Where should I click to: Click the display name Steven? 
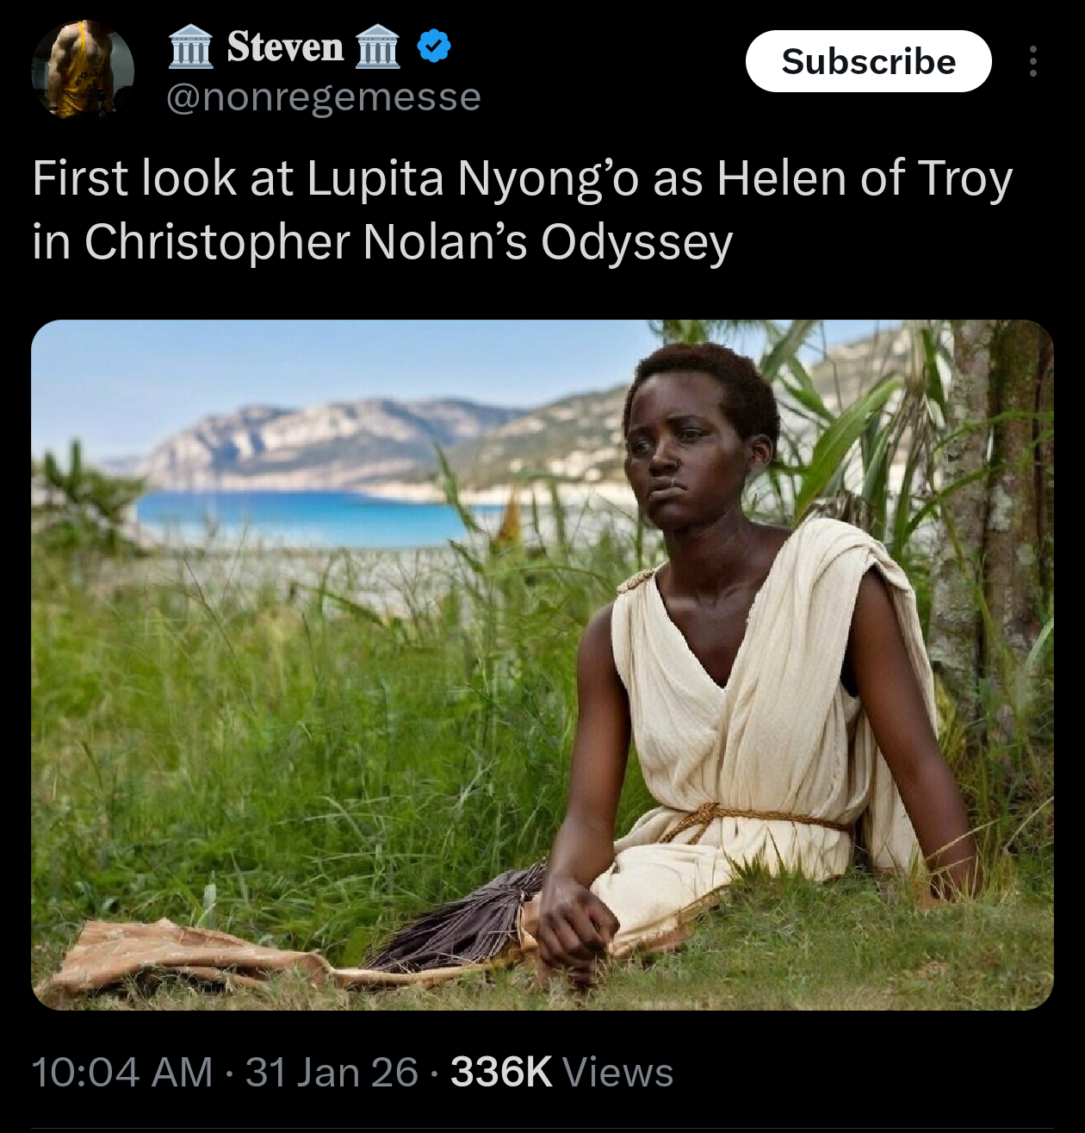(285, 47)
